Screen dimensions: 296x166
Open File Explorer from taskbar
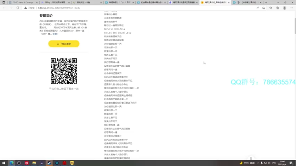point(34,163)
